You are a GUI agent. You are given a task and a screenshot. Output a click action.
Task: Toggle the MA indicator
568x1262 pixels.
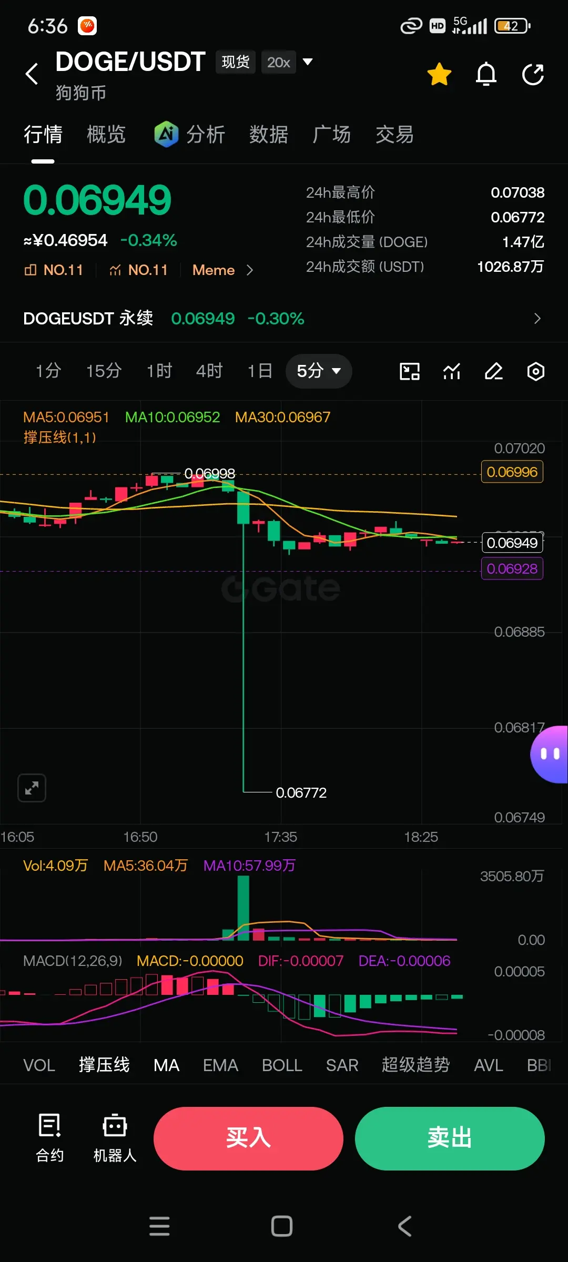[x=166, y=1065]
